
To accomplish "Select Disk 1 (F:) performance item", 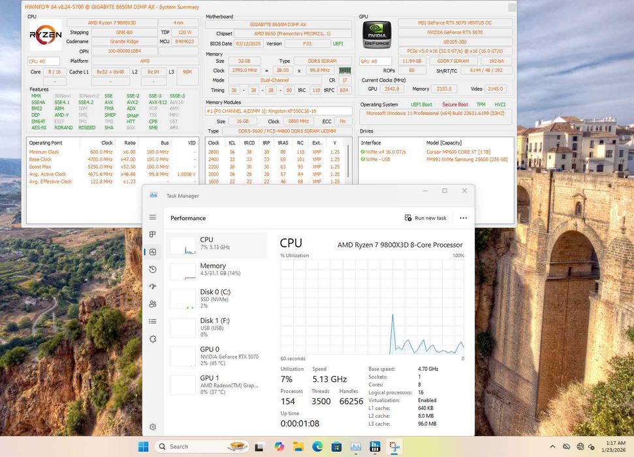I will point(216,327).
